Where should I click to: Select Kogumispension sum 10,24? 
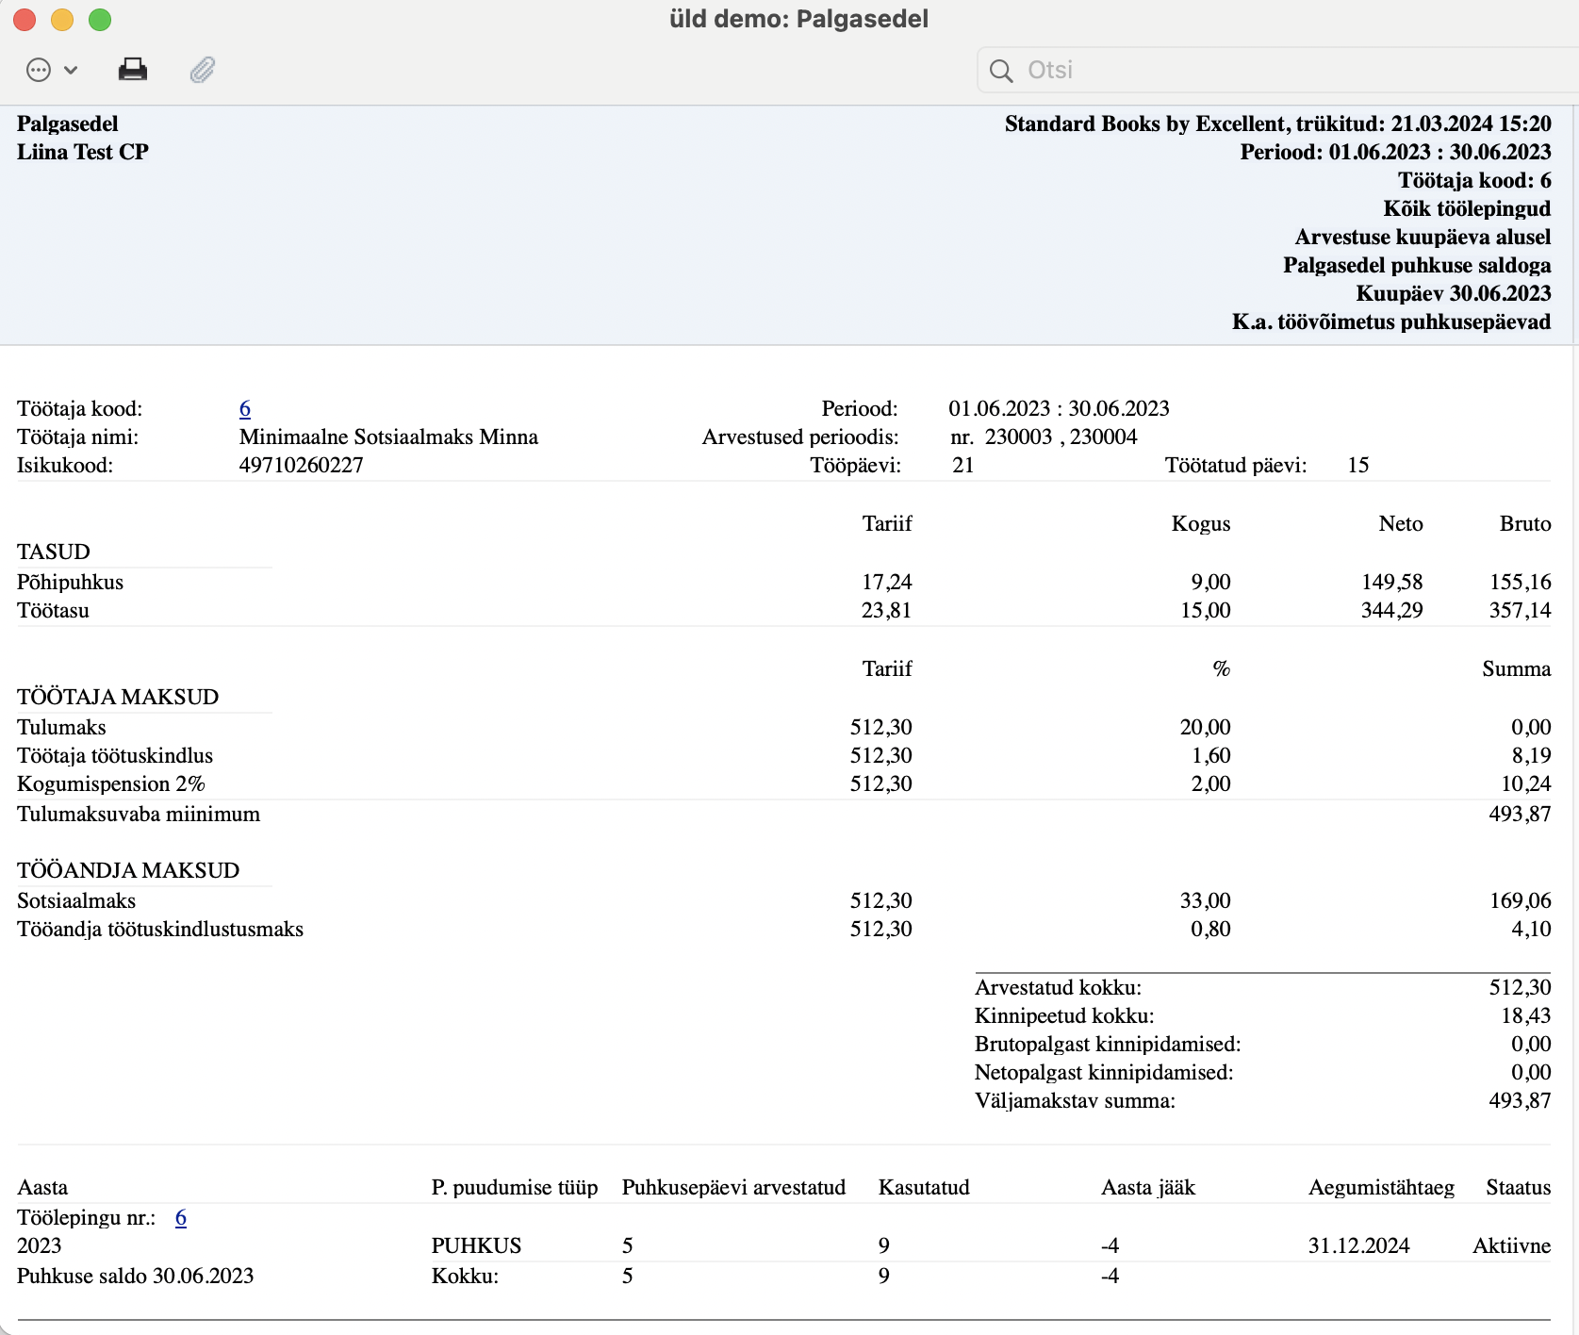pos(1526,783)
